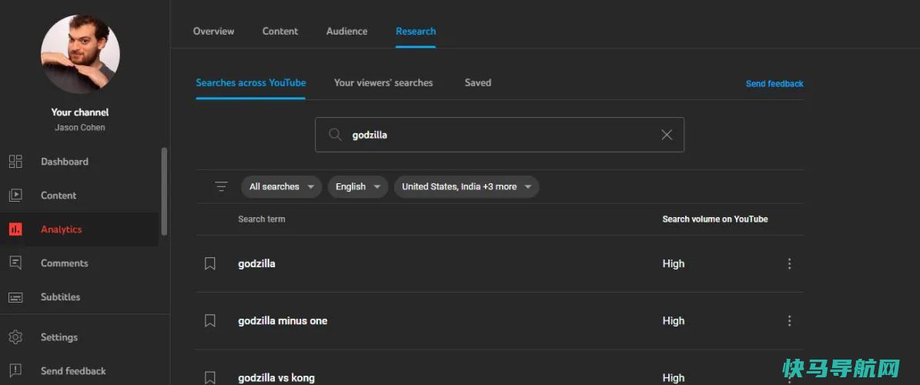Switch to the Content tab
Screen dimensions: 920x385
coord(280,31)
